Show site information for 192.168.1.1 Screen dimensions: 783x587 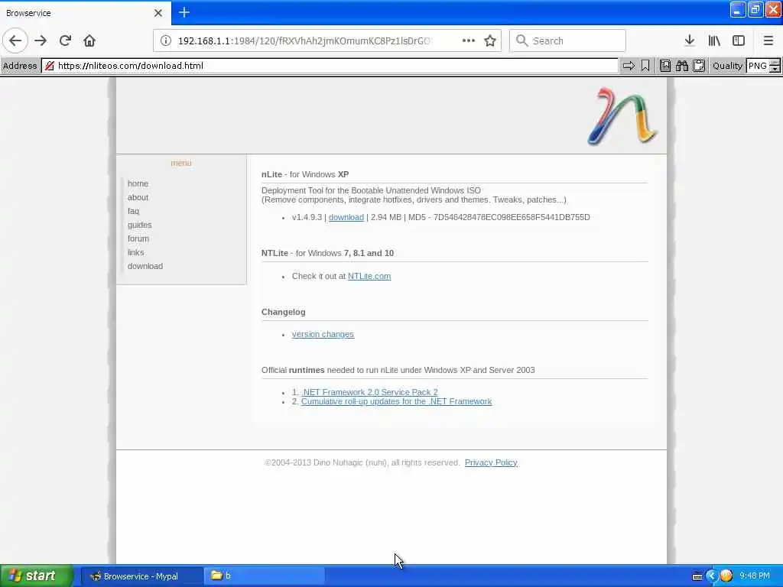[x=166, y=41]
